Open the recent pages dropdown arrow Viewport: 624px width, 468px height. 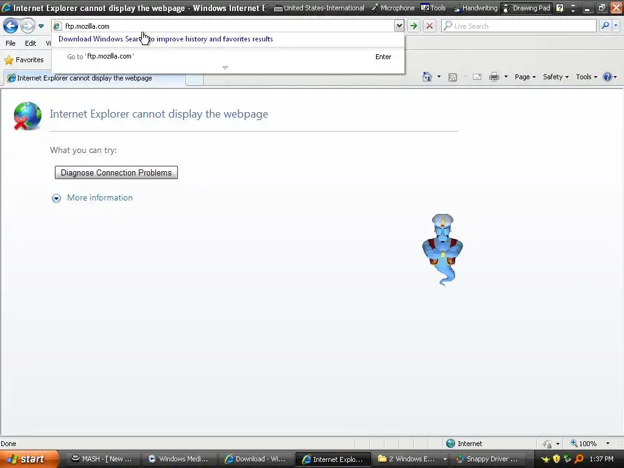41,26
